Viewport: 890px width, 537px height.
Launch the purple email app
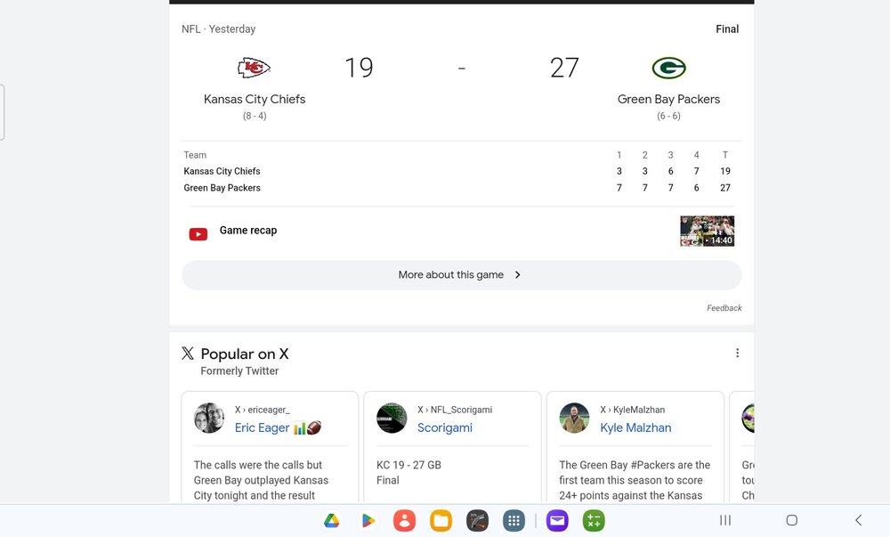click(x=557, y=521)
